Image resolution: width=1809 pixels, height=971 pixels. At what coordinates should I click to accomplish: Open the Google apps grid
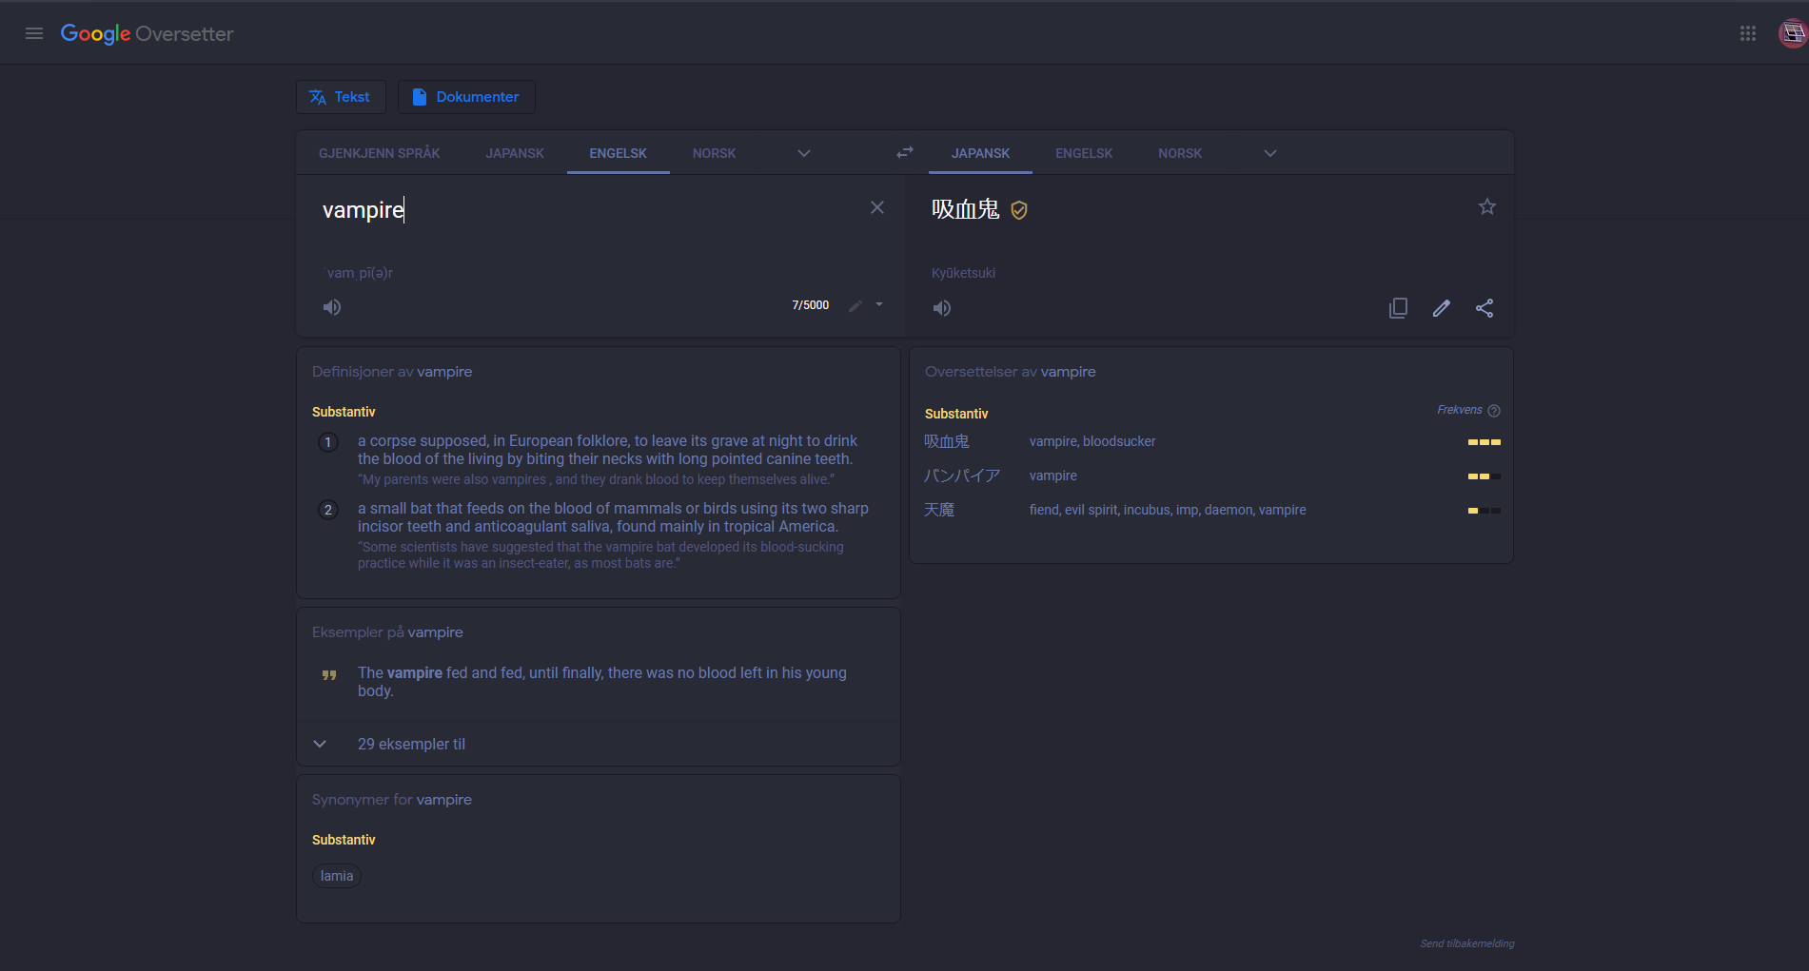click(1747, 33)
